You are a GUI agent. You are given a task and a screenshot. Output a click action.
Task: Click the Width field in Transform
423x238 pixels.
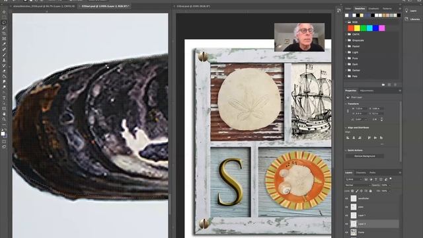361,108
